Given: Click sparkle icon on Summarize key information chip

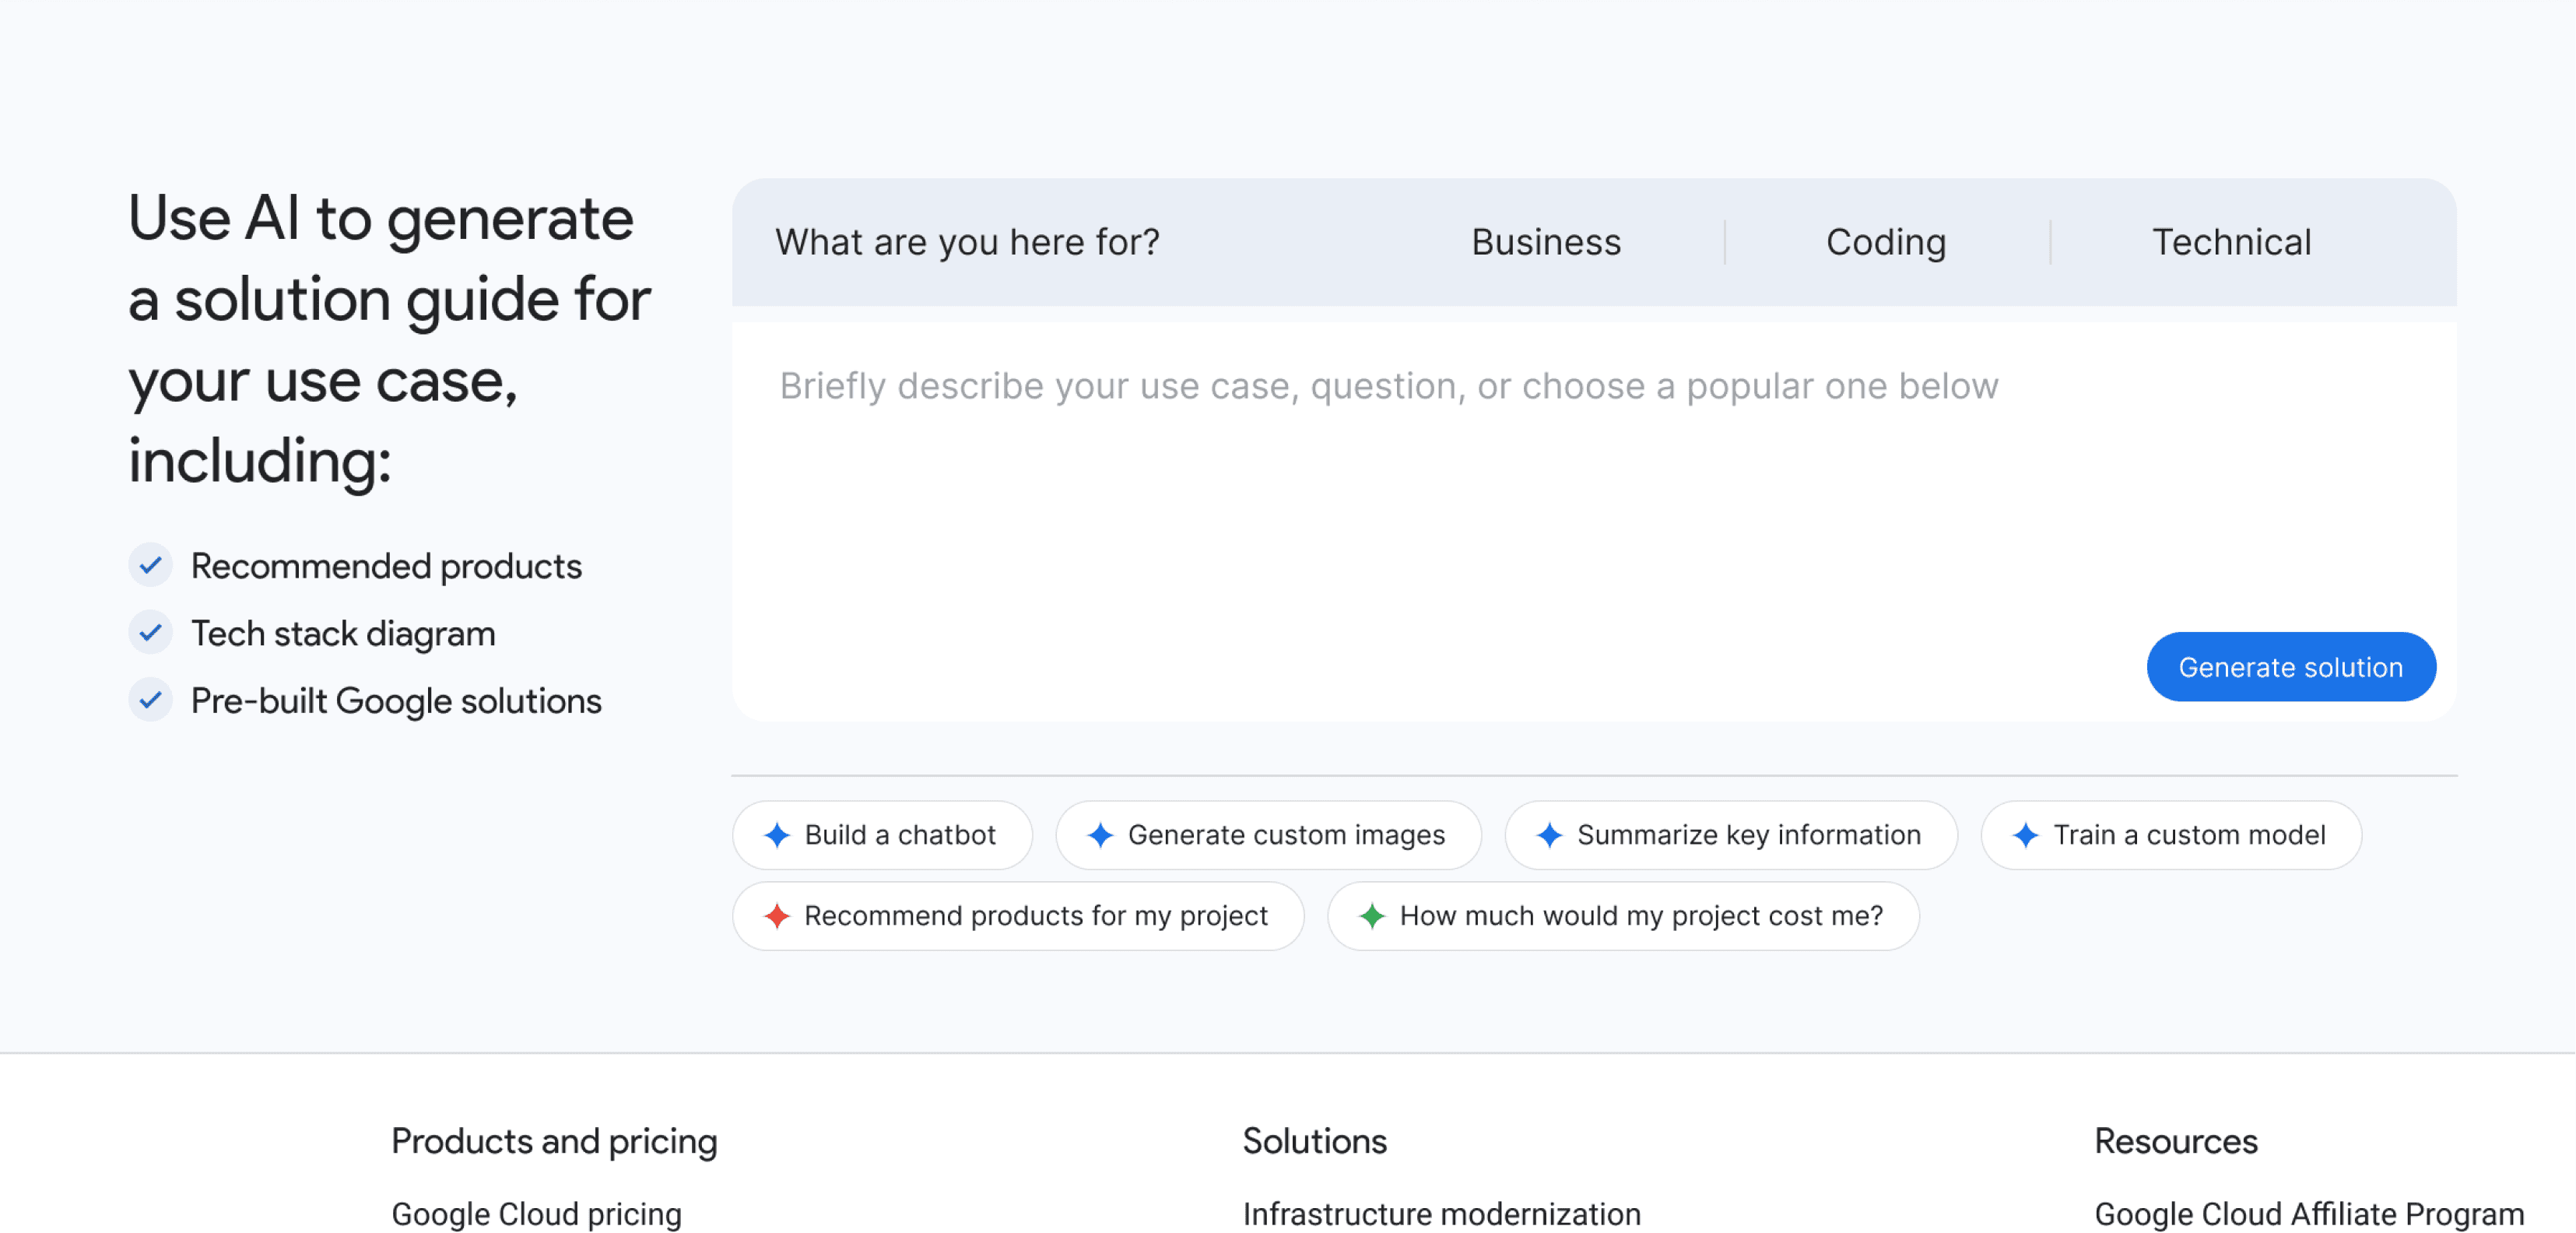Looking at the screenshot, I should tap(1549, 835).
